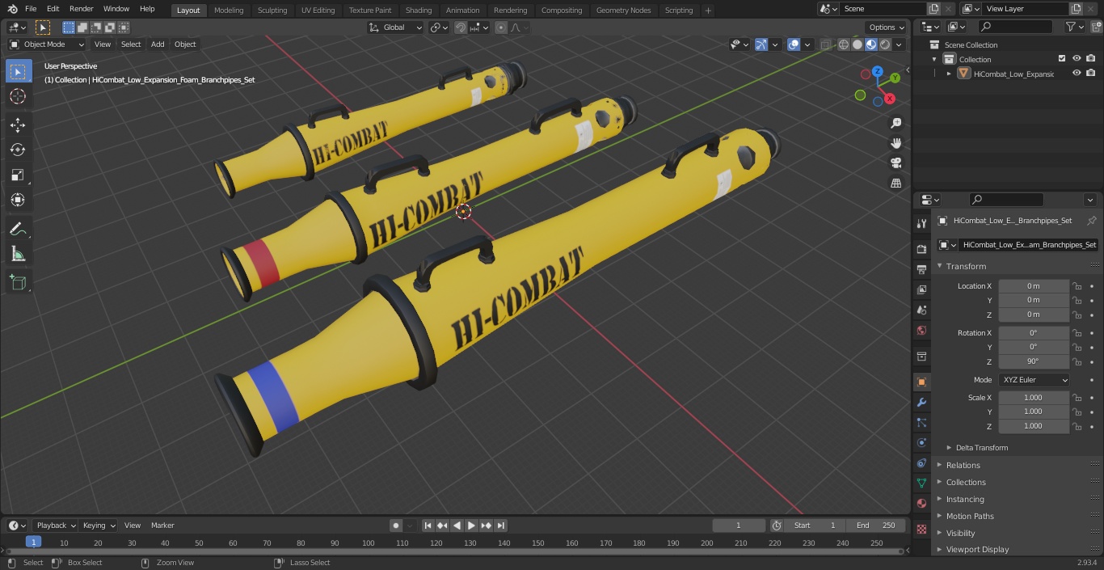Screen dimensions: 1104x570
Task: Open the Output properties tab
Action: click(921, 269)
